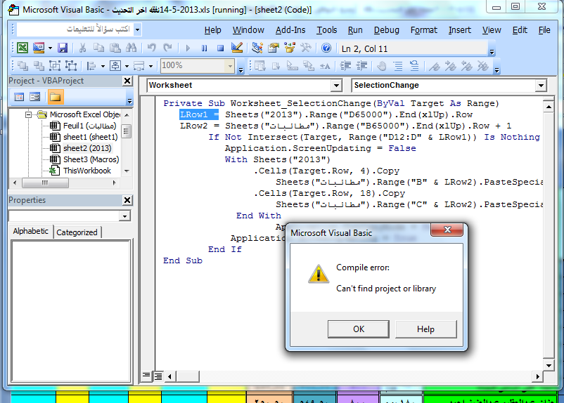Click the Undo arrow icon
Viewport: 564px width, 403px height.
(151, 48)
